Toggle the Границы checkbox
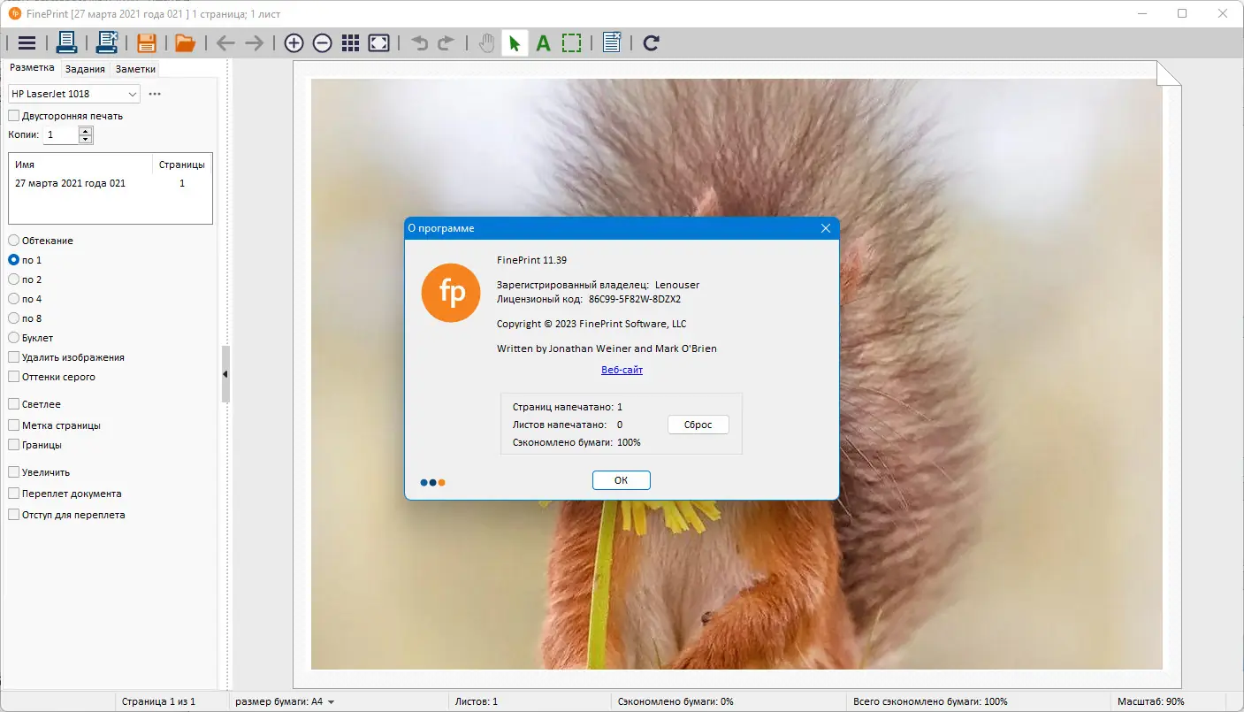This screenshot has height=712, width=1244. [14, 445]
